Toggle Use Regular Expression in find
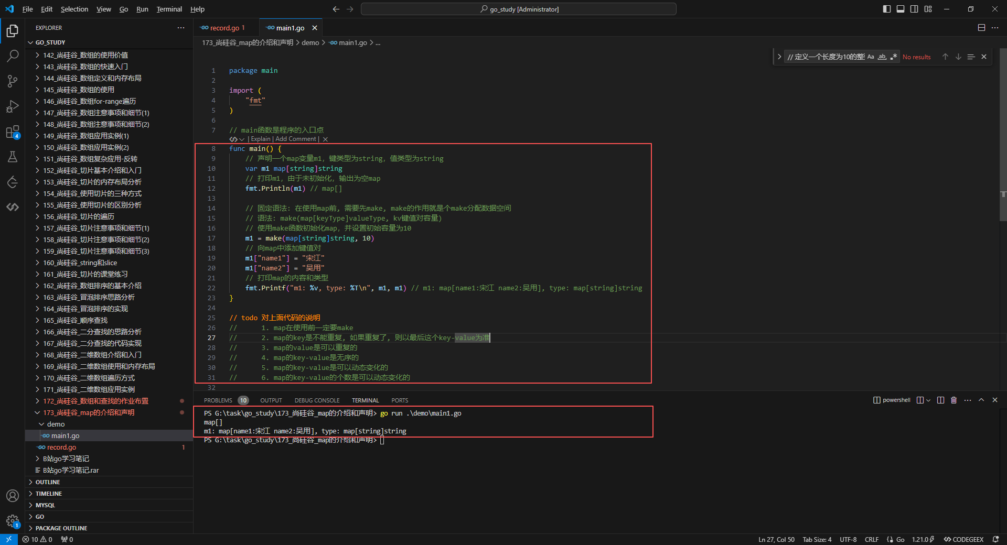The height and width of the screenshot is (545, 1007). 893,57
